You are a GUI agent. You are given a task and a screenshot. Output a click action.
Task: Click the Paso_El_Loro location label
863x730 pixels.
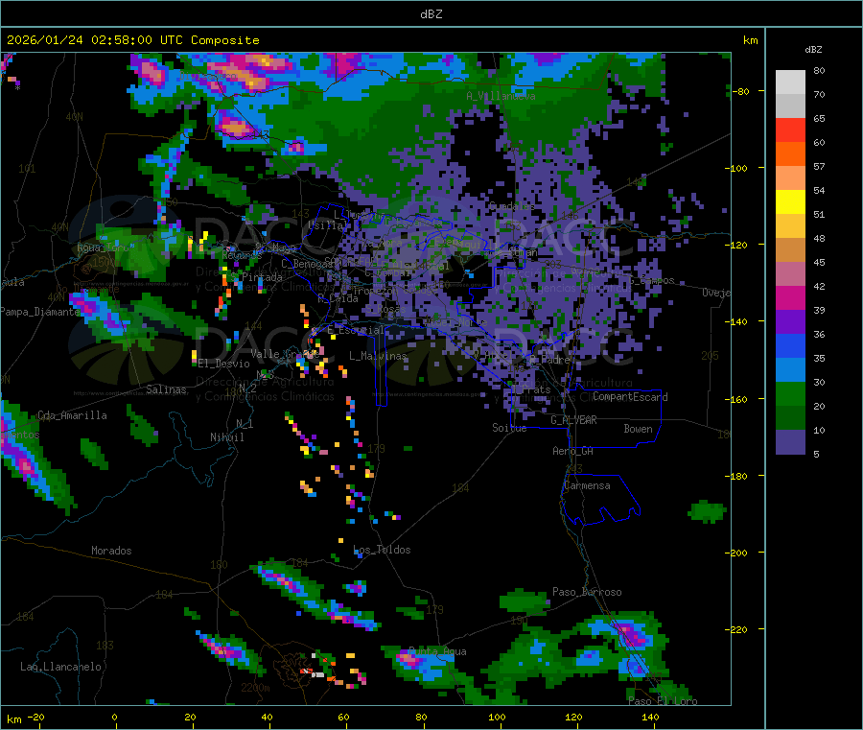pos(663,701)
